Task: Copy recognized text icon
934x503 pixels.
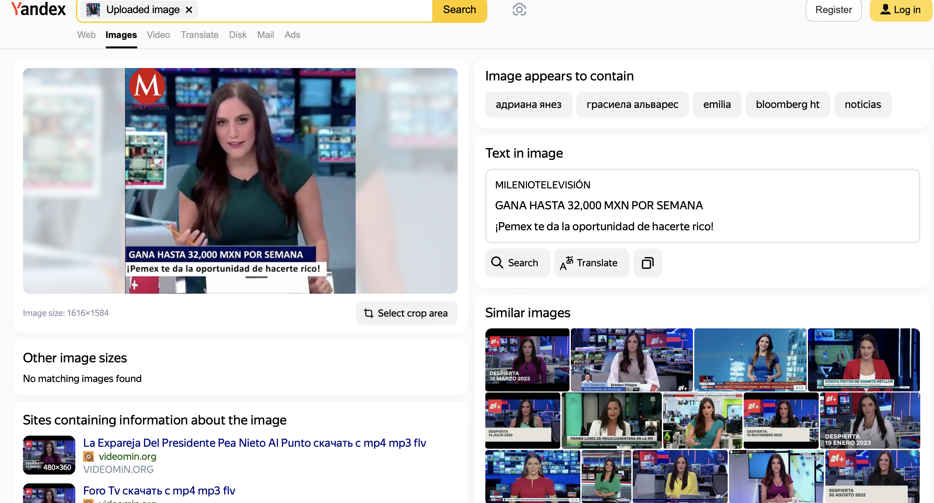Action: pyautogui.click(x=647, y=263)
